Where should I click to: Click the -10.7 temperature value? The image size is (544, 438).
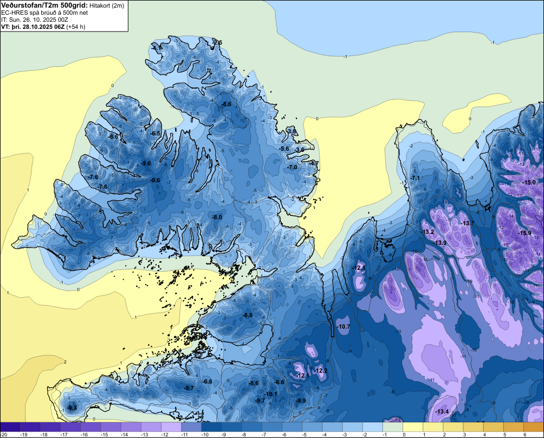point(343,326)
